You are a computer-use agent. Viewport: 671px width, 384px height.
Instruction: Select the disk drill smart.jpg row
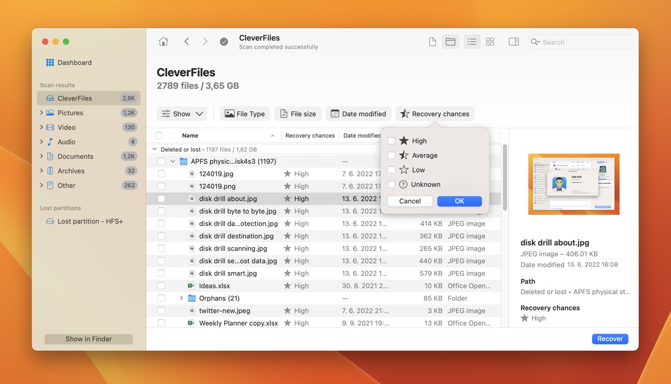(x=324, y=273)
